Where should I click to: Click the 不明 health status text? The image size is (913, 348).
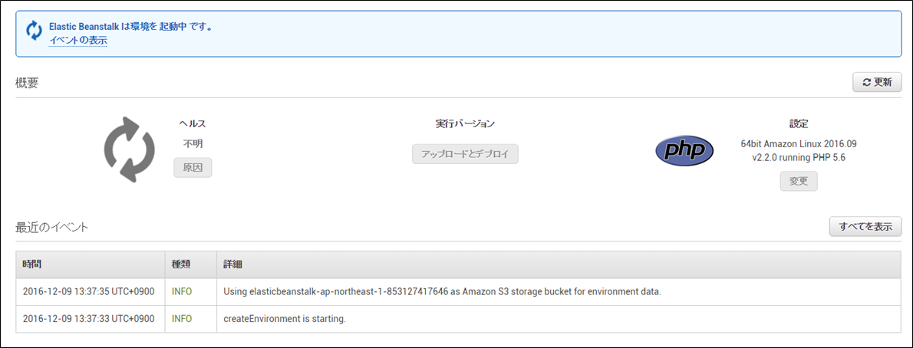193,143
